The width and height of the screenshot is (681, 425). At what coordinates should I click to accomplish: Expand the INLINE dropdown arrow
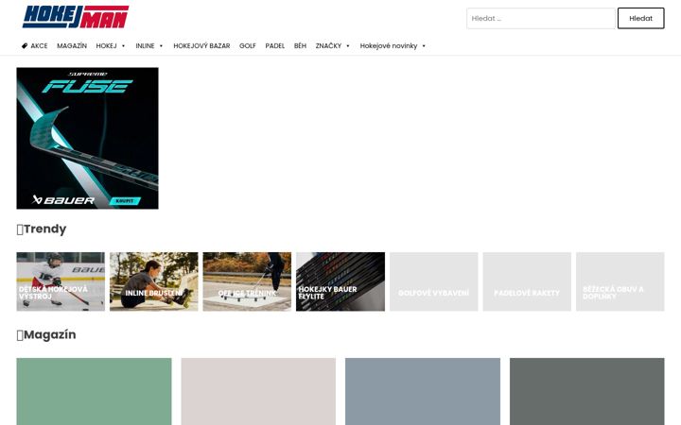pos(161,46)
